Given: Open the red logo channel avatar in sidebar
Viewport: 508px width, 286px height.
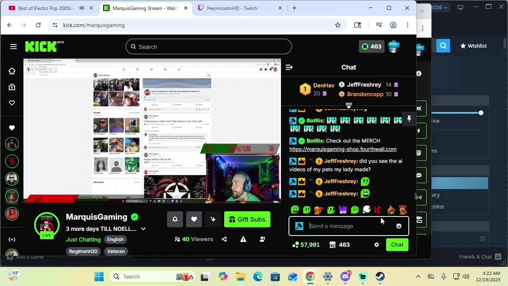Looking at the screenshot, I should tap(12, 161).
